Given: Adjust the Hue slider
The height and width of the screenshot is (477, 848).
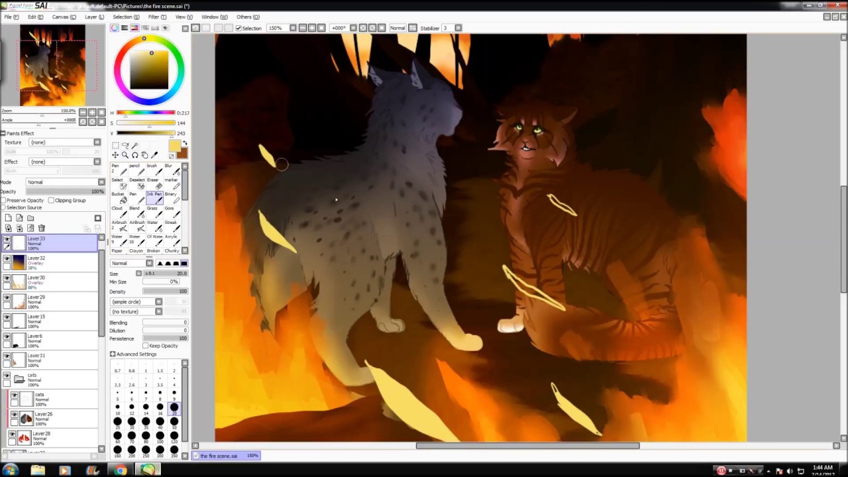Looking at the screenshot, I should click(146, 113).
